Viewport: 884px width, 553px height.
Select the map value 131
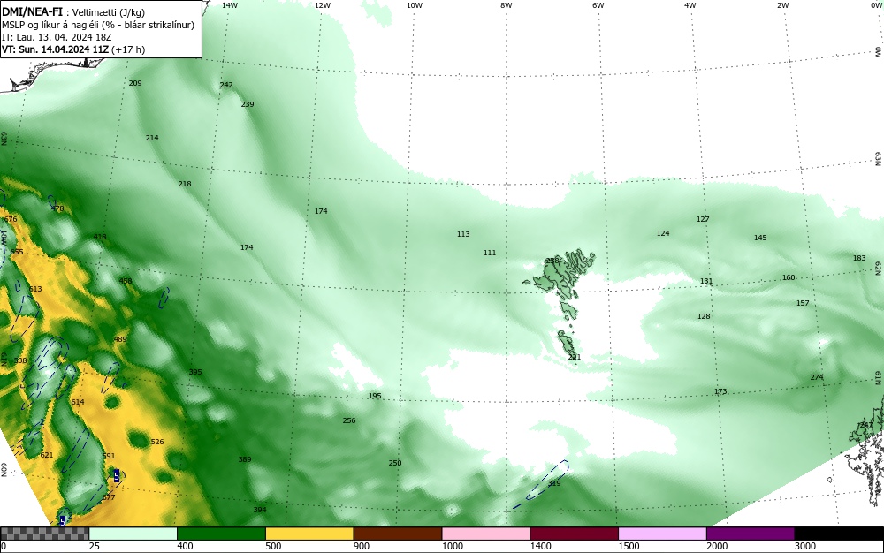[x=706, y=281]
